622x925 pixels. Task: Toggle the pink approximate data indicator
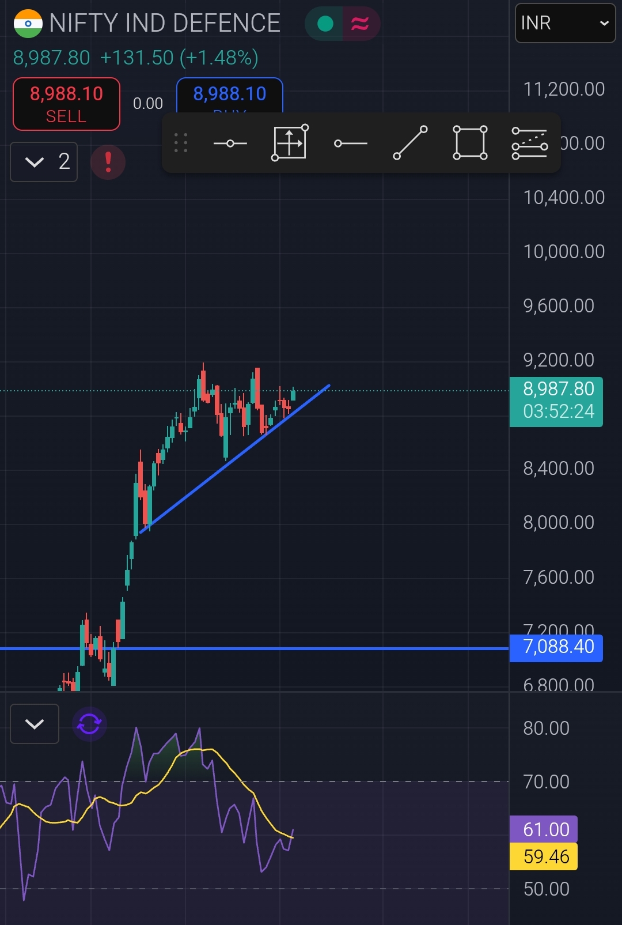(x=361, y=24)
